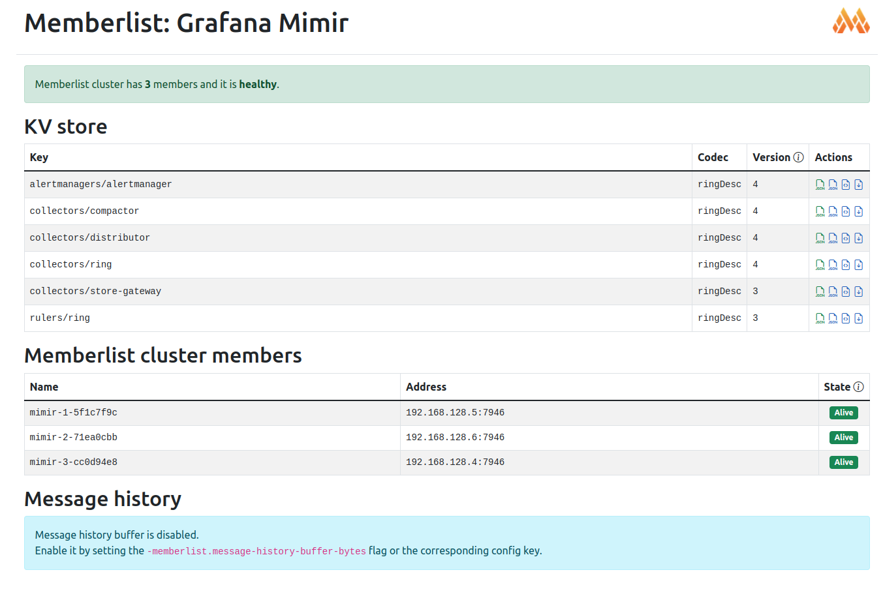883x600 pixels.
Task: Open green JSON icon for collectors/store-gateway
Action: [x=820, y=292]
